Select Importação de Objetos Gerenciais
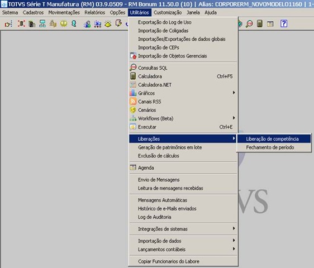Image resolution: width=314 pixels, height=268 pixels. click(x=183, y=56)
